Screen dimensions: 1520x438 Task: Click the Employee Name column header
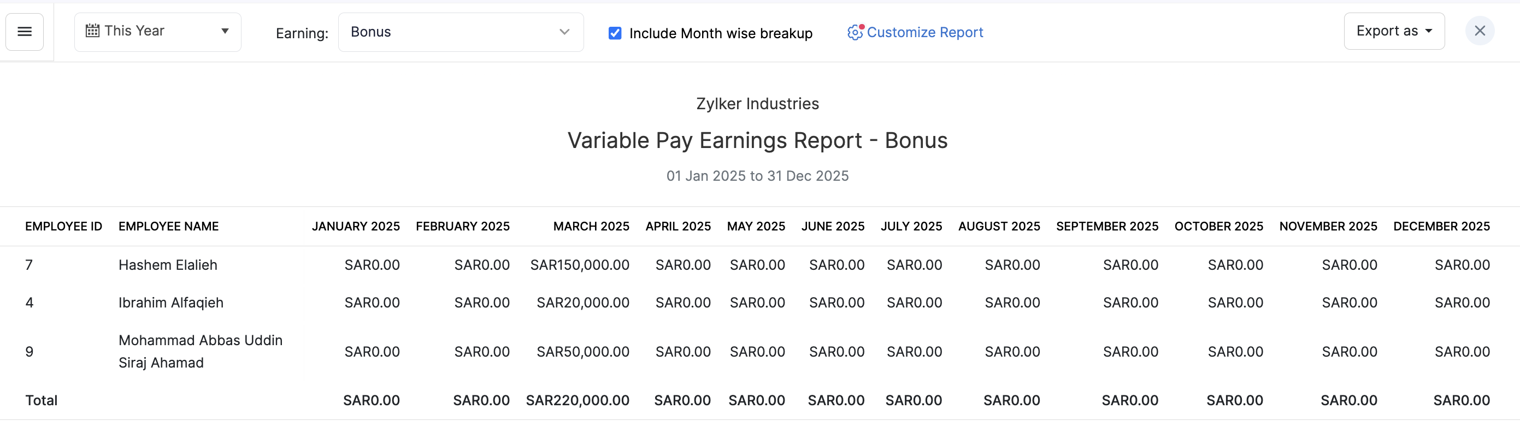pos(168,226)
